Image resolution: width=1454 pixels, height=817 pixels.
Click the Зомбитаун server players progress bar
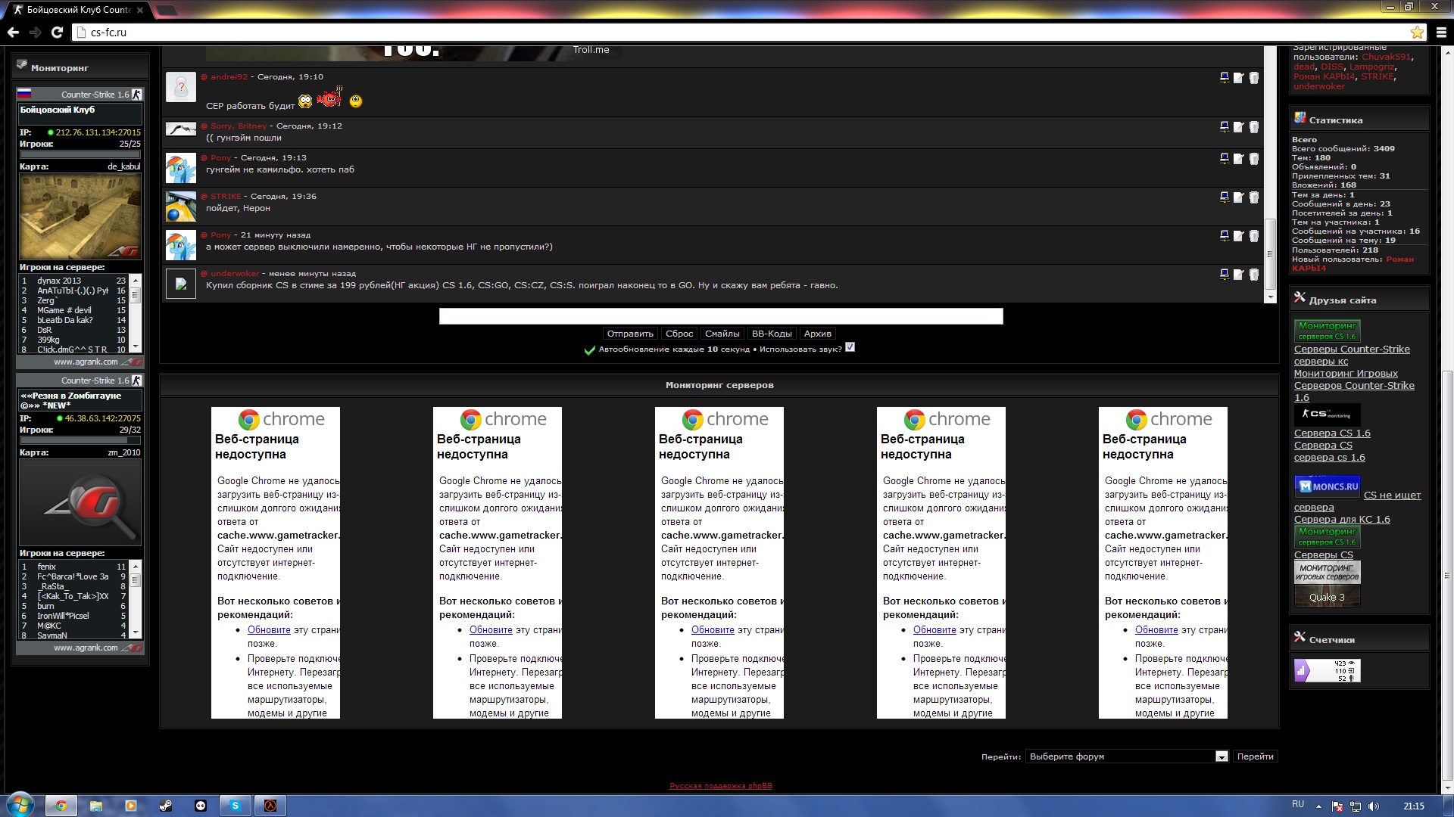pyautogui.click(x=80, y=441)
